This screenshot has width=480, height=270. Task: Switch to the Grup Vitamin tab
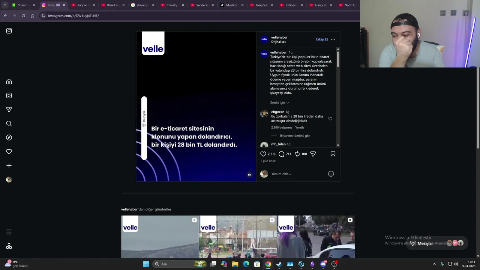(x=261, y=5)
